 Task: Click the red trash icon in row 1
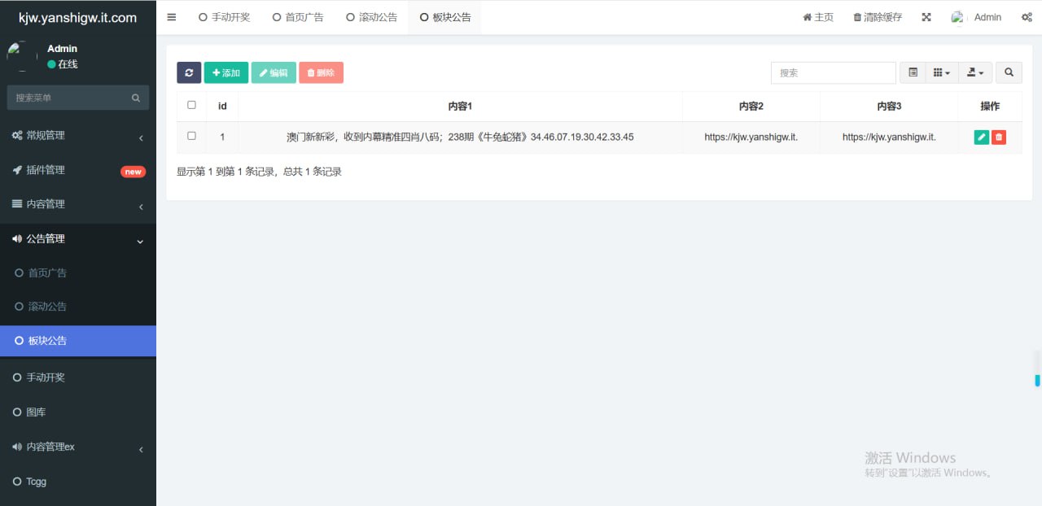(x=999, y=137)
